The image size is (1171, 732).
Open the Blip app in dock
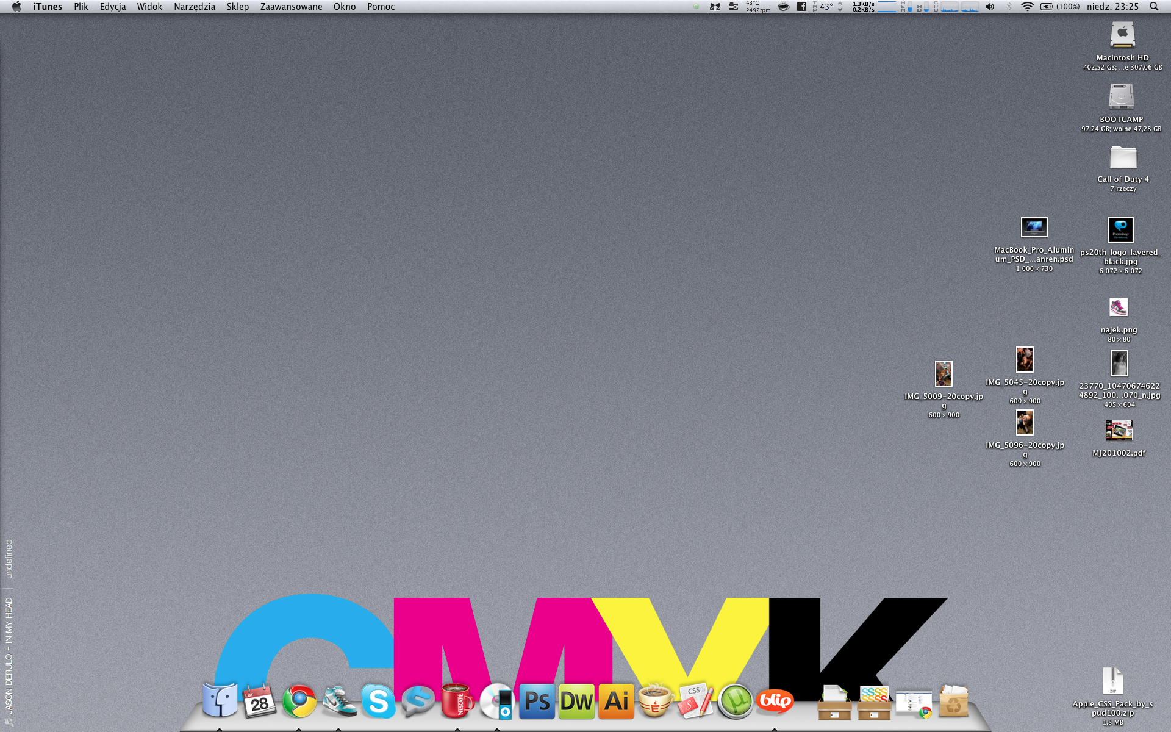[775, 701]
